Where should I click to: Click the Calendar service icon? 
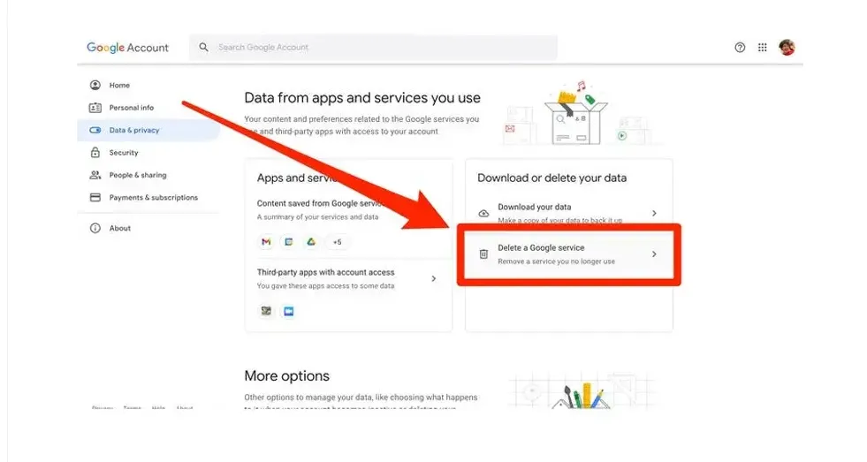point(289,242)
